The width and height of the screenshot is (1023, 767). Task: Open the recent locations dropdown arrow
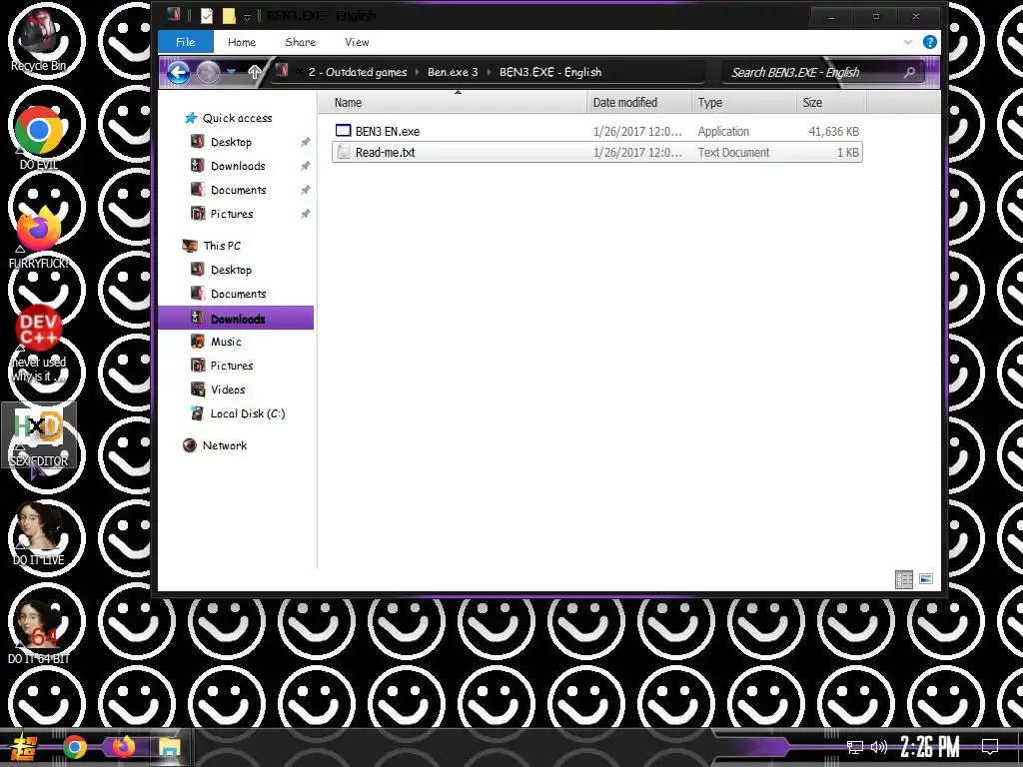point(231,72)
